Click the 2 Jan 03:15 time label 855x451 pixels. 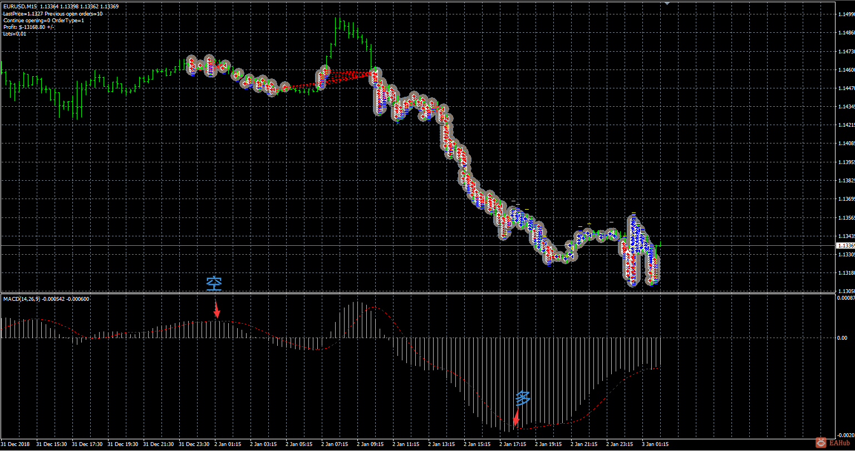click(264, 444)
